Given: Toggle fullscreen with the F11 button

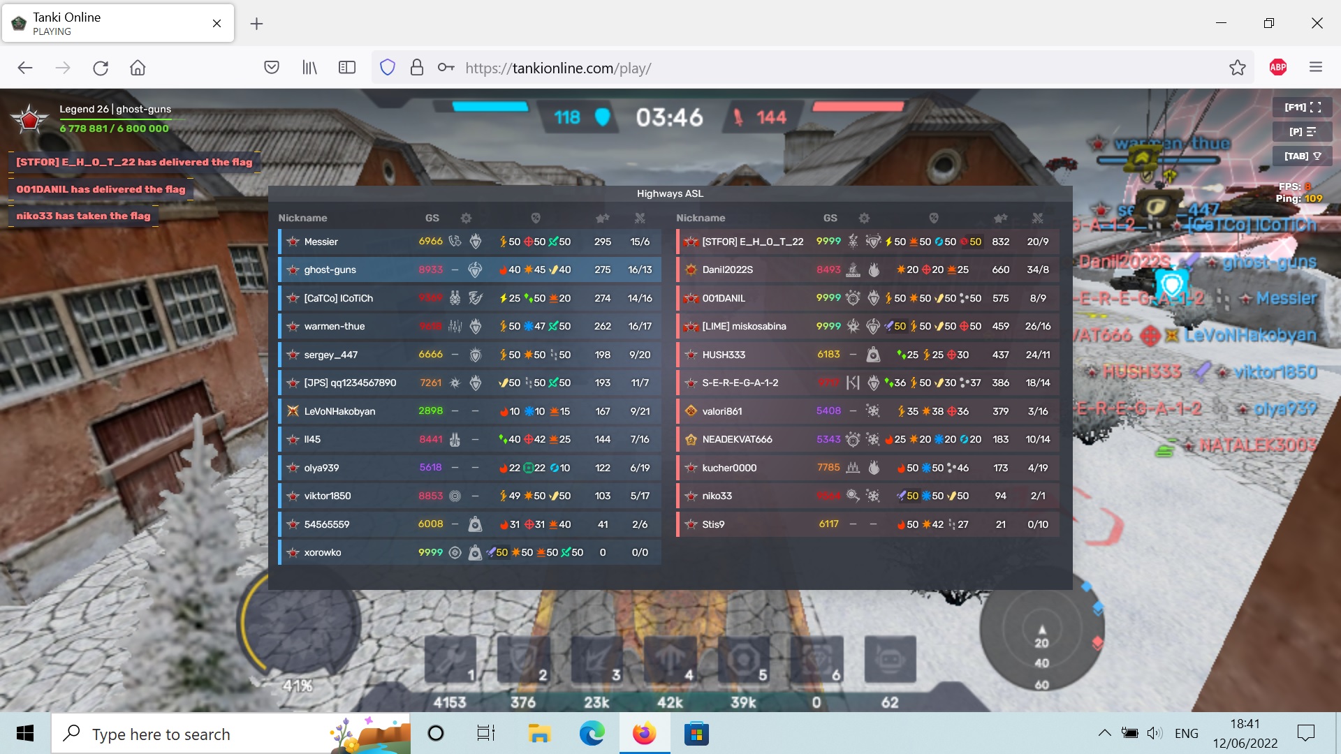Looking at the screenshot, I should coord(1303,108).
